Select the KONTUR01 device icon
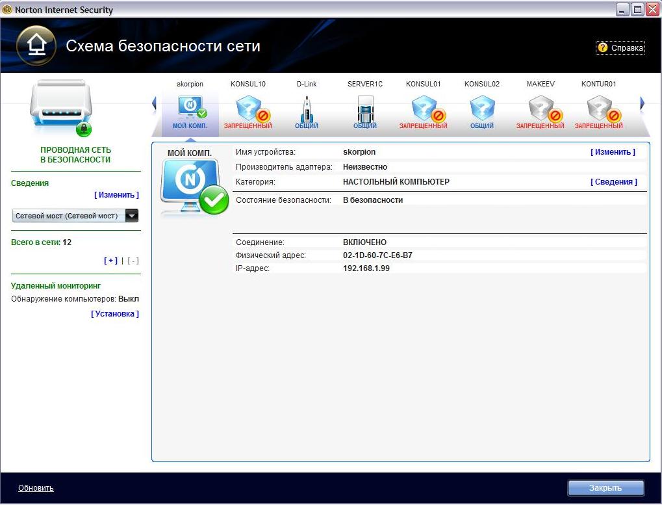662x505 pixels. pyautogui.click(x=604, y=109)
